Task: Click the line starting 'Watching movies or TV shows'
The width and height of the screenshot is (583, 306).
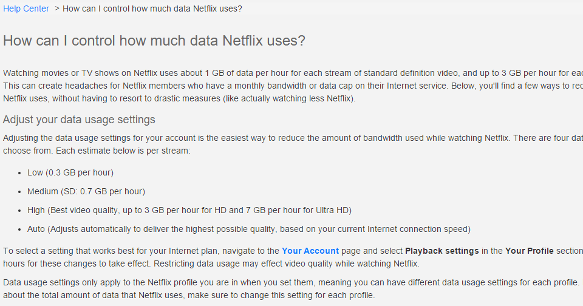Action: (x=291, y=73)
